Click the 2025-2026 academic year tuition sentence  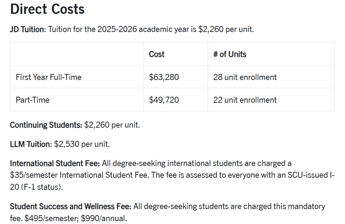tap(151, 29)
